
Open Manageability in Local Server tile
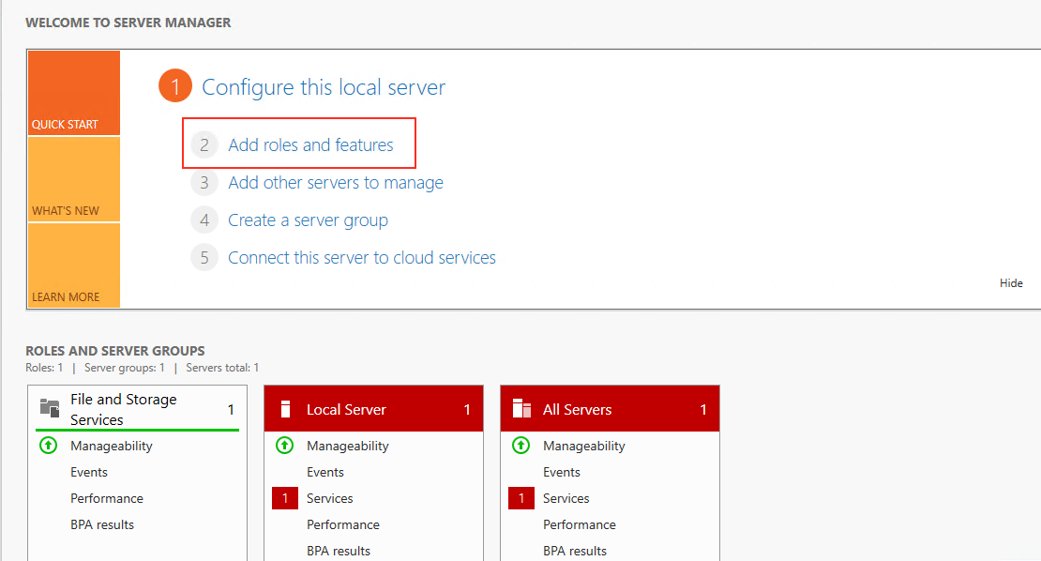[348, 447]
